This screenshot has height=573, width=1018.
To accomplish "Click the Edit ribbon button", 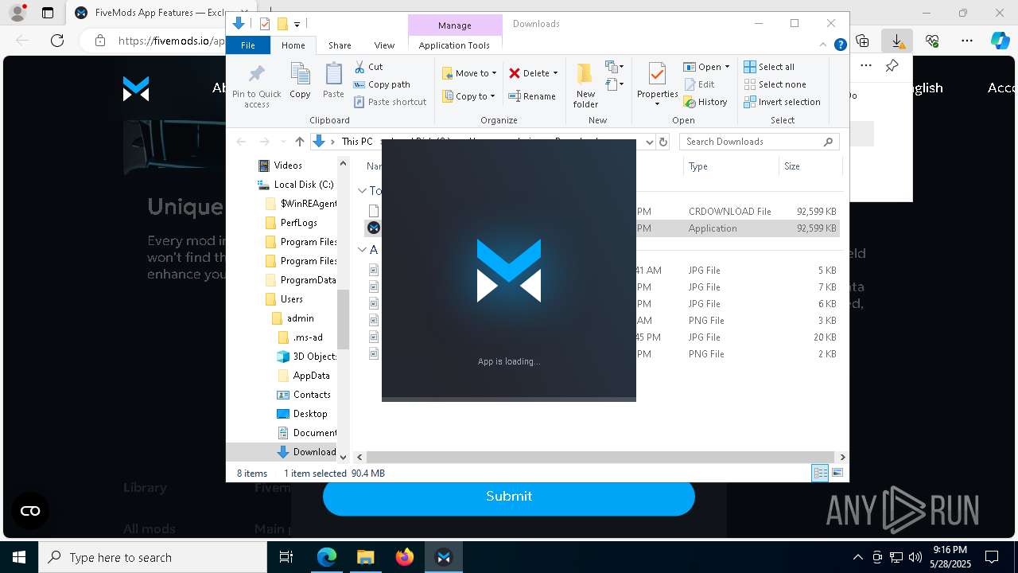I will click(699, 84).
